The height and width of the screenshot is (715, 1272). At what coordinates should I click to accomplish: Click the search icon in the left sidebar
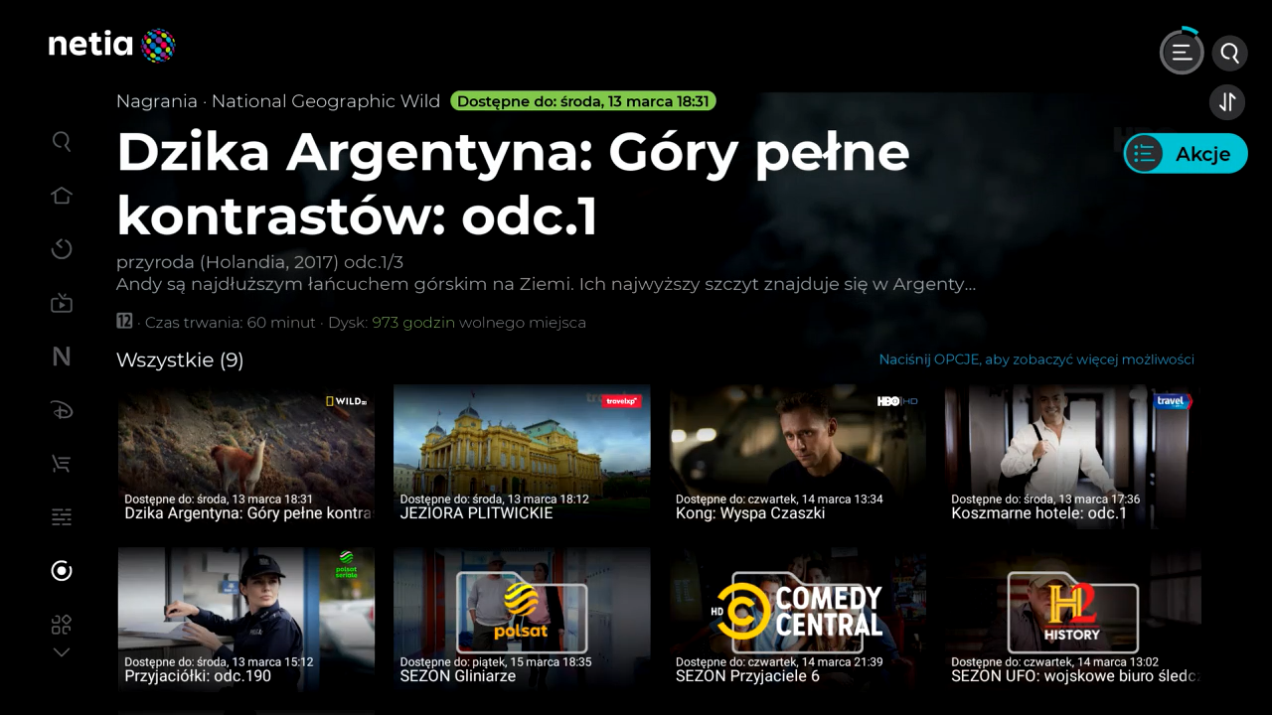pyautogui.click(x=62, y=142)
